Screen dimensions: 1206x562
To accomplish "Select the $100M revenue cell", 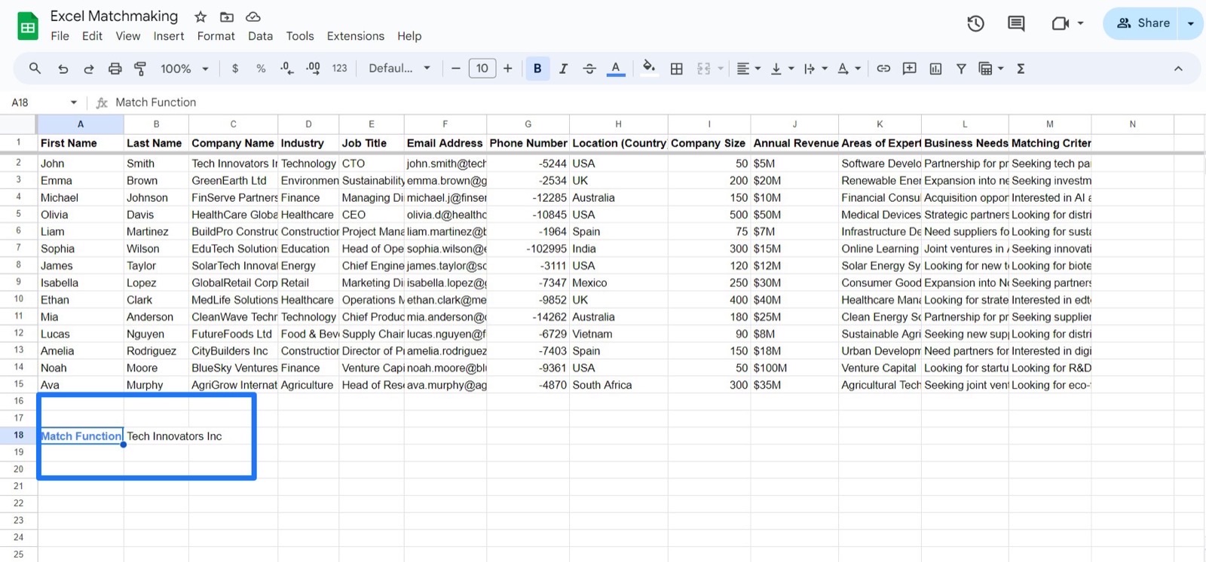I will 794,368.
